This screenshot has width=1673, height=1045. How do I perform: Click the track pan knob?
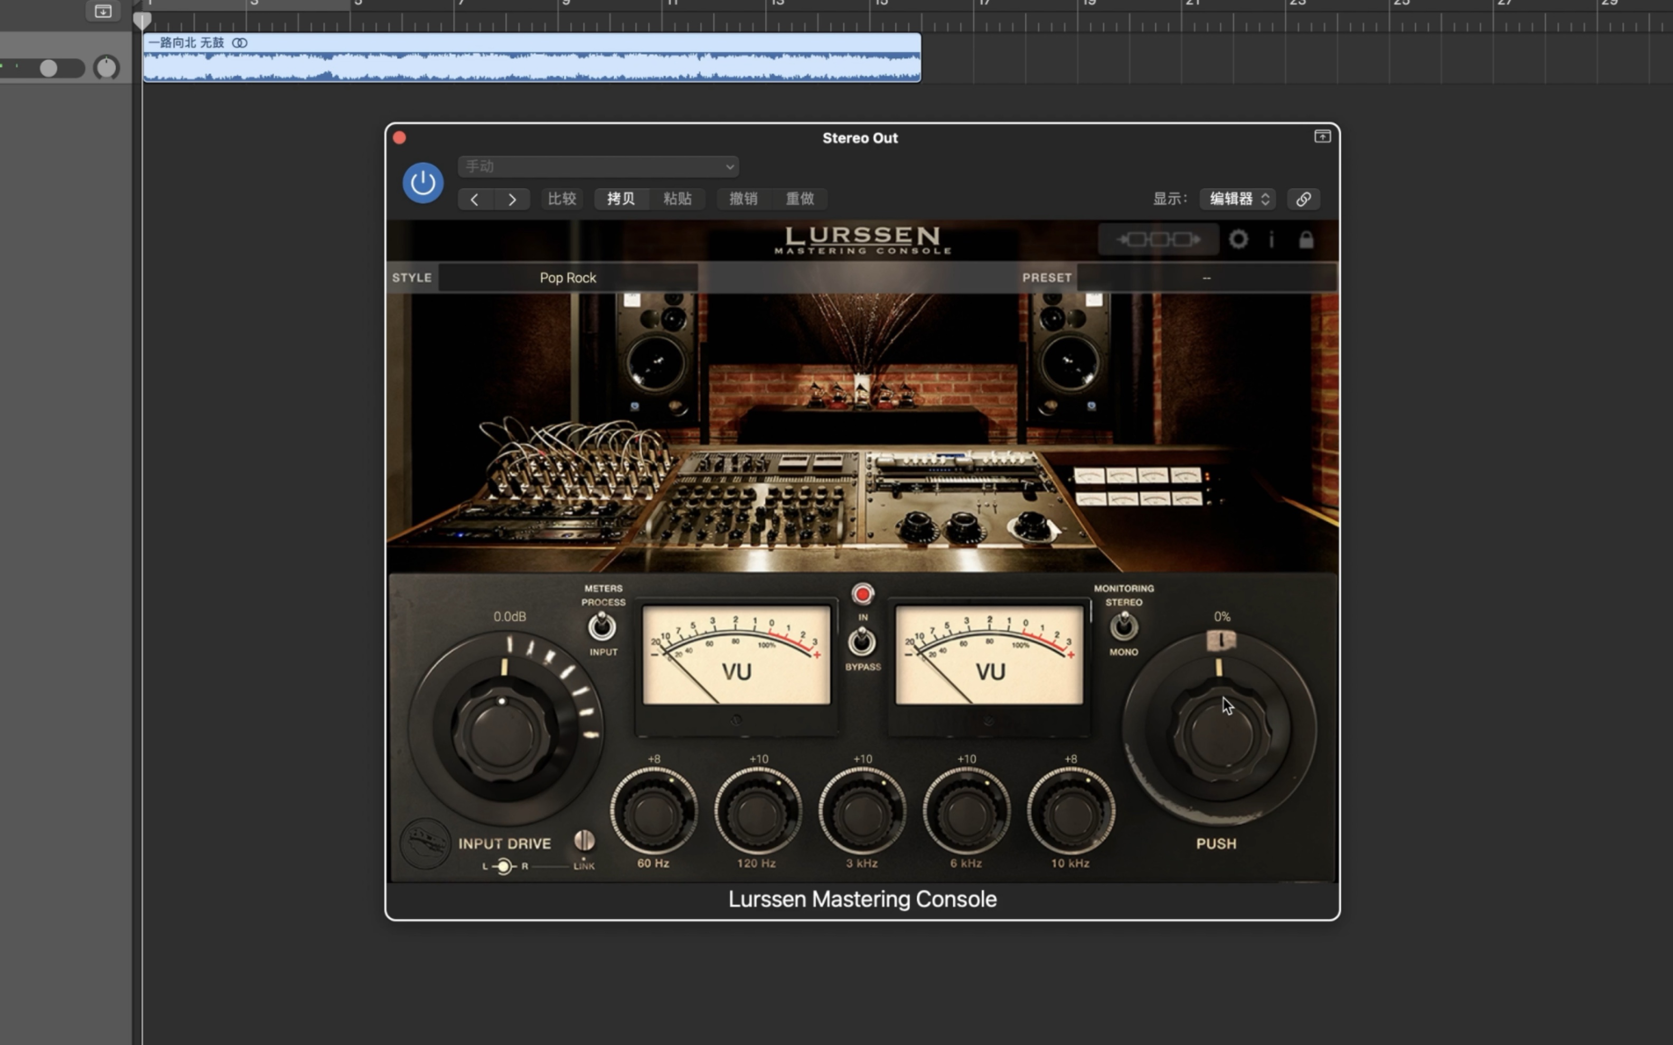coord(107,68)
